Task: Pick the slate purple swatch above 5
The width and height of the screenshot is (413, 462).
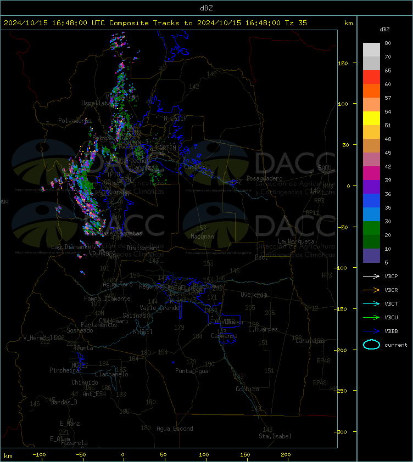Action: pos(371,256)
